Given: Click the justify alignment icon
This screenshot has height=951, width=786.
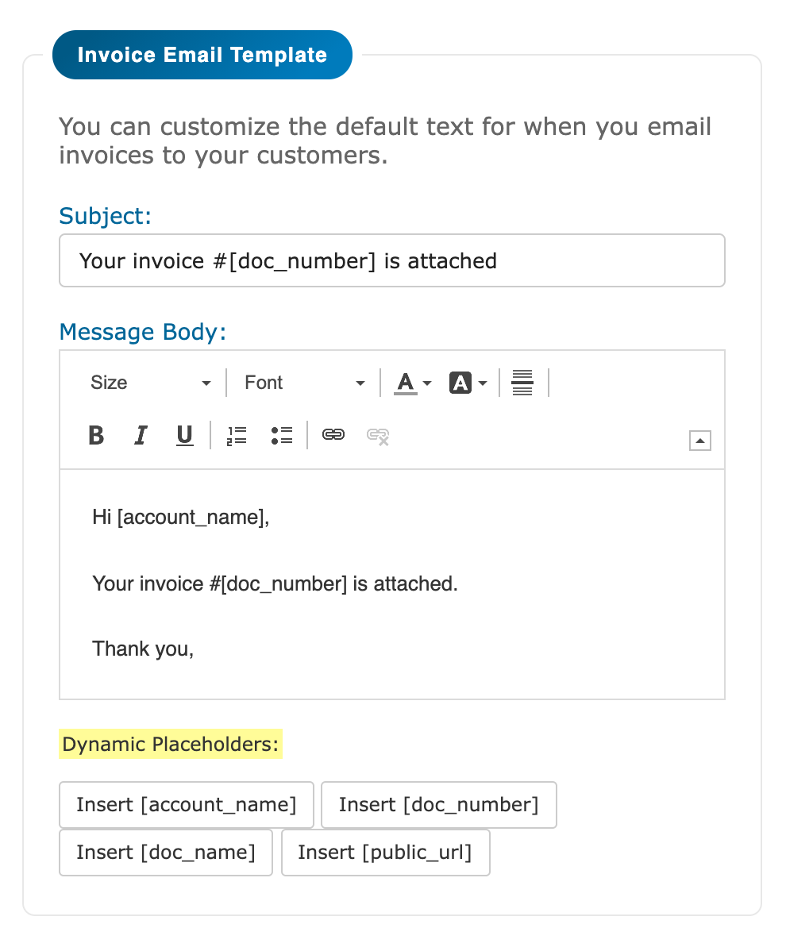Looking at the screenshot, I should pyautogui.click(x=522, y=383).
